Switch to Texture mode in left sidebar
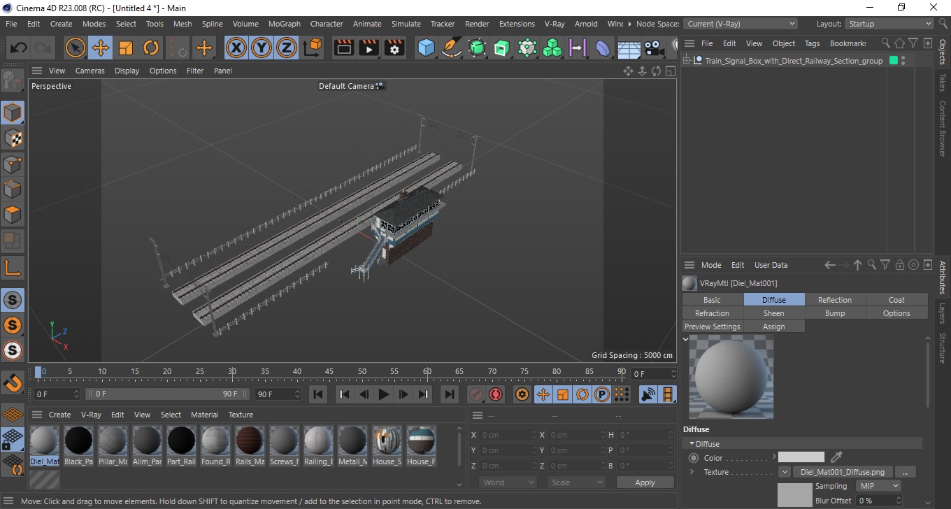 (x=13, y=138)
